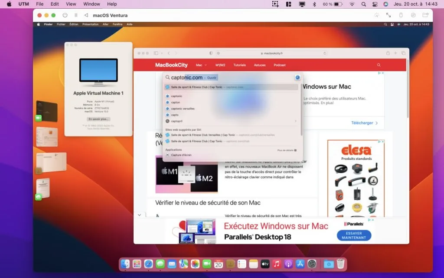Image resolution: width=444 pixels, height=278 pixels.
Task: Open Podcasts from the guest Dock
Action: coord(288,264)
